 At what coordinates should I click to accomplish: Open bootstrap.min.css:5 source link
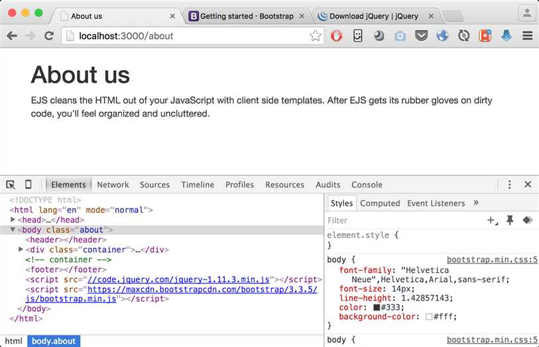pos(492,260)
